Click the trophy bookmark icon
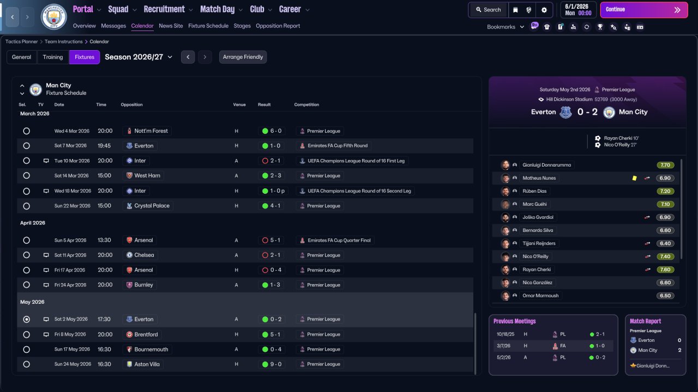This screenshot has width=698, height=392. pos(600,27)
